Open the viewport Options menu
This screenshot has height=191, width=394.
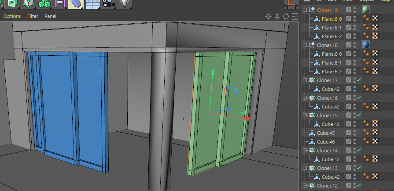12,16
